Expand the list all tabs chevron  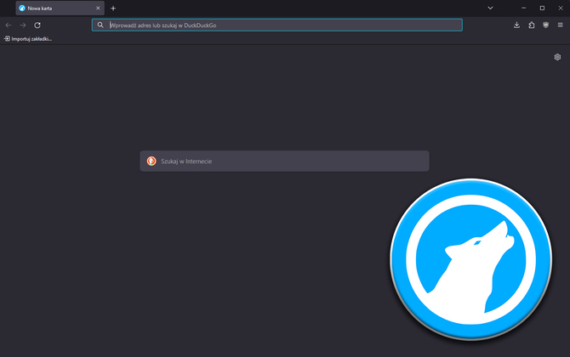point(490,8)
